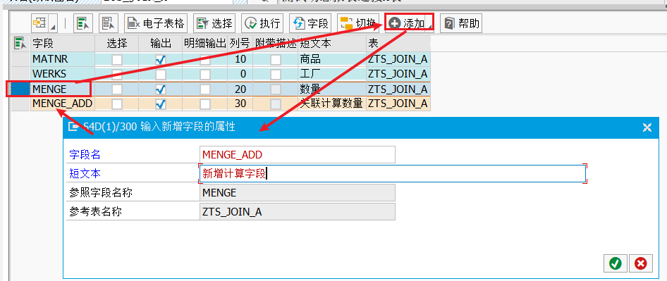Viewport: 667px width, 281px height.
Task: Toggle 输出 checkbox for WERKS row
Action: point(160,75)
